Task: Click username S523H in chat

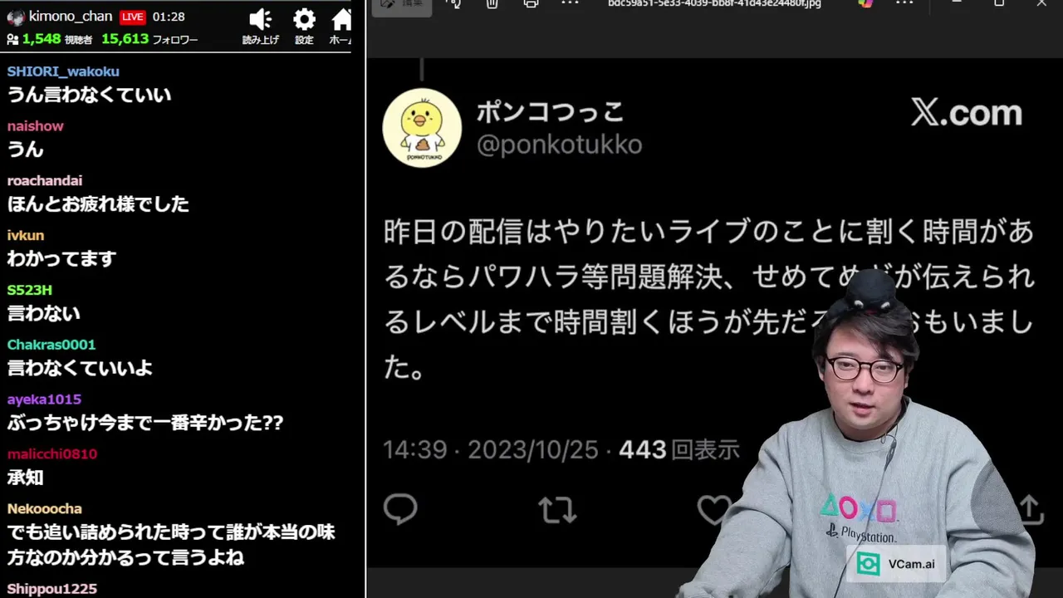Action: [x=30, y=290]
